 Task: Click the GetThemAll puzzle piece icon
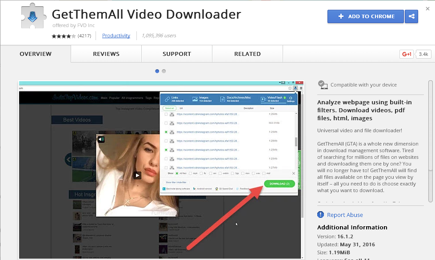(33, 16)
